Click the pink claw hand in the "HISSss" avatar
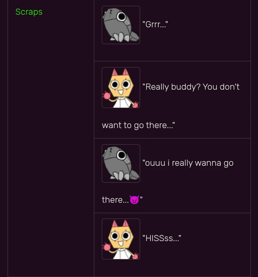 (x=107, y=247)
